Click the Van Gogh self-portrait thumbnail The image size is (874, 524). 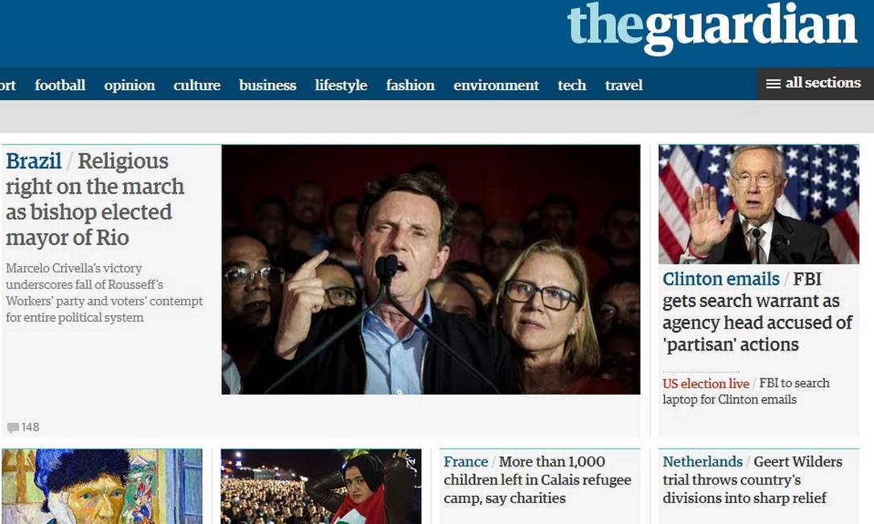coord(102,486)
